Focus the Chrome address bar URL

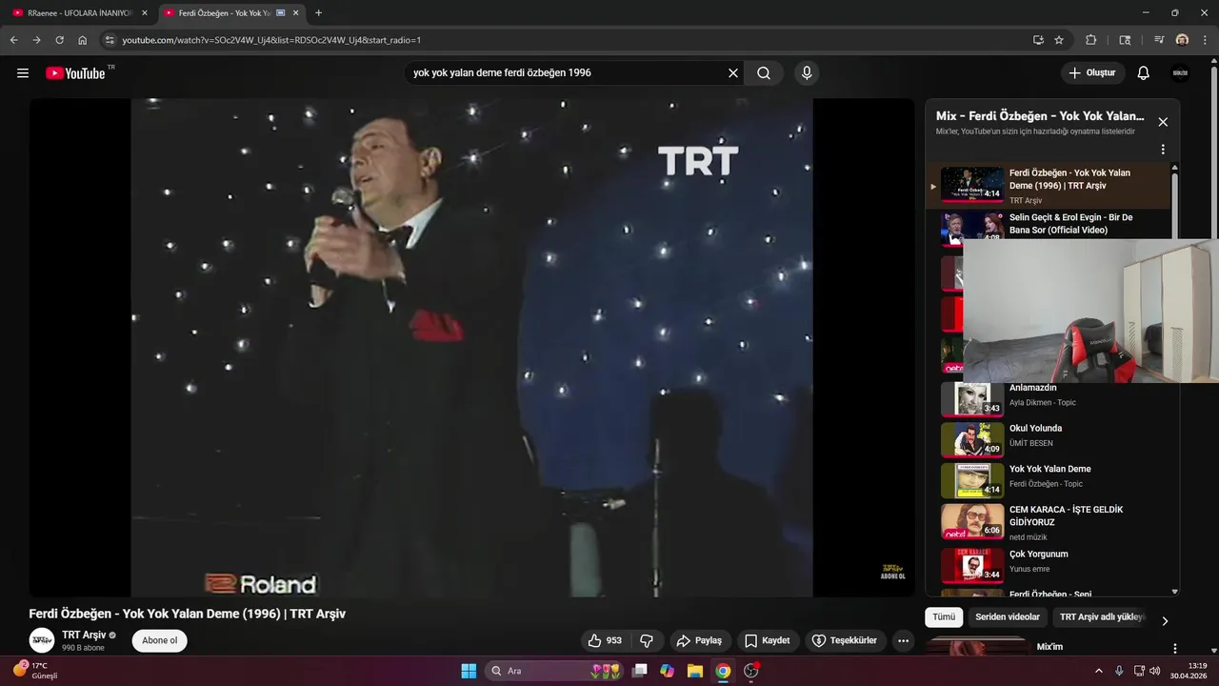pyautogui.click(x=271, y=40)
